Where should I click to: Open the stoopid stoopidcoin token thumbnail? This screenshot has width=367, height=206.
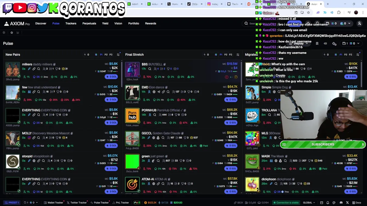click(13, 161)
